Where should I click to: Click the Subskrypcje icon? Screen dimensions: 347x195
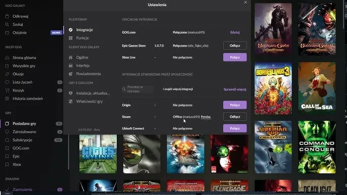(7, 140)
